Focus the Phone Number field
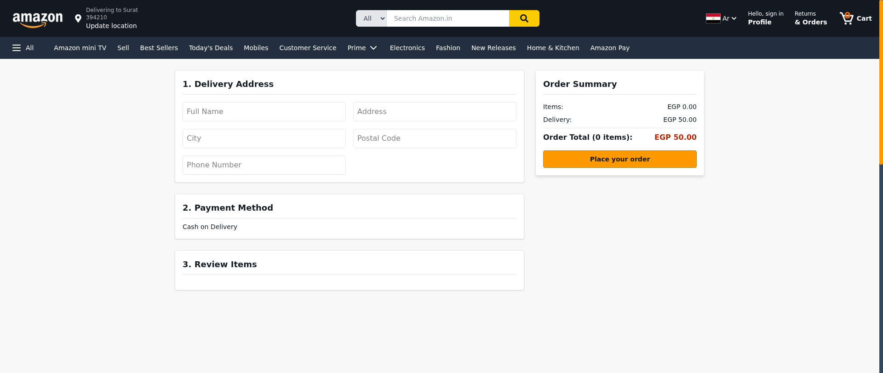This screenshot has height=373, width=883. 264,165
